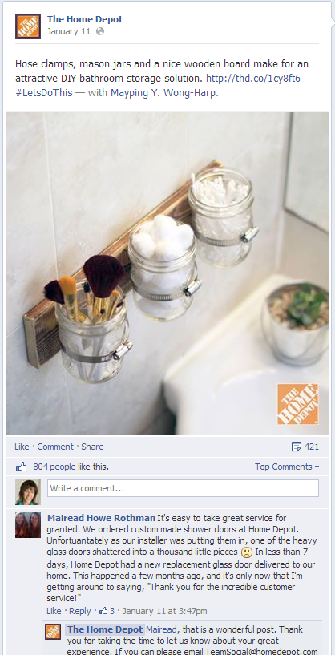Share this Home Depot post
This screenshot has width=335, height=655.
[x=92, y=447]
